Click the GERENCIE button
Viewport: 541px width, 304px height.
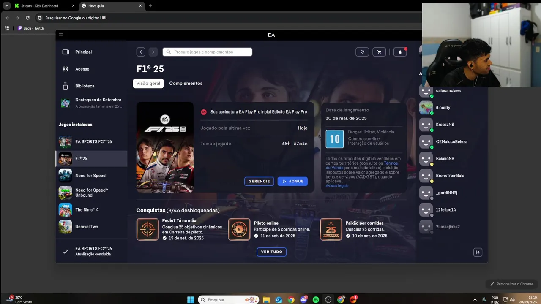pyautogui.click(x=259, y=181)
